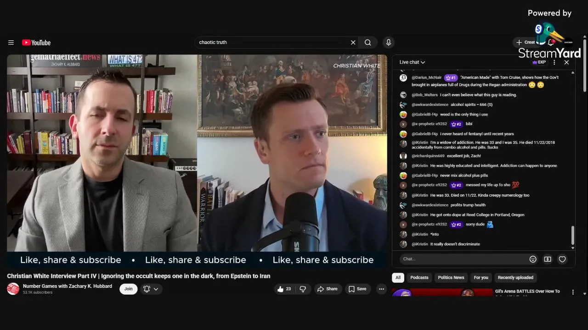Click the 'never mix alcohol plus pills' message
The width and height of the screenshot is (588, 330).
pos(464,176)
